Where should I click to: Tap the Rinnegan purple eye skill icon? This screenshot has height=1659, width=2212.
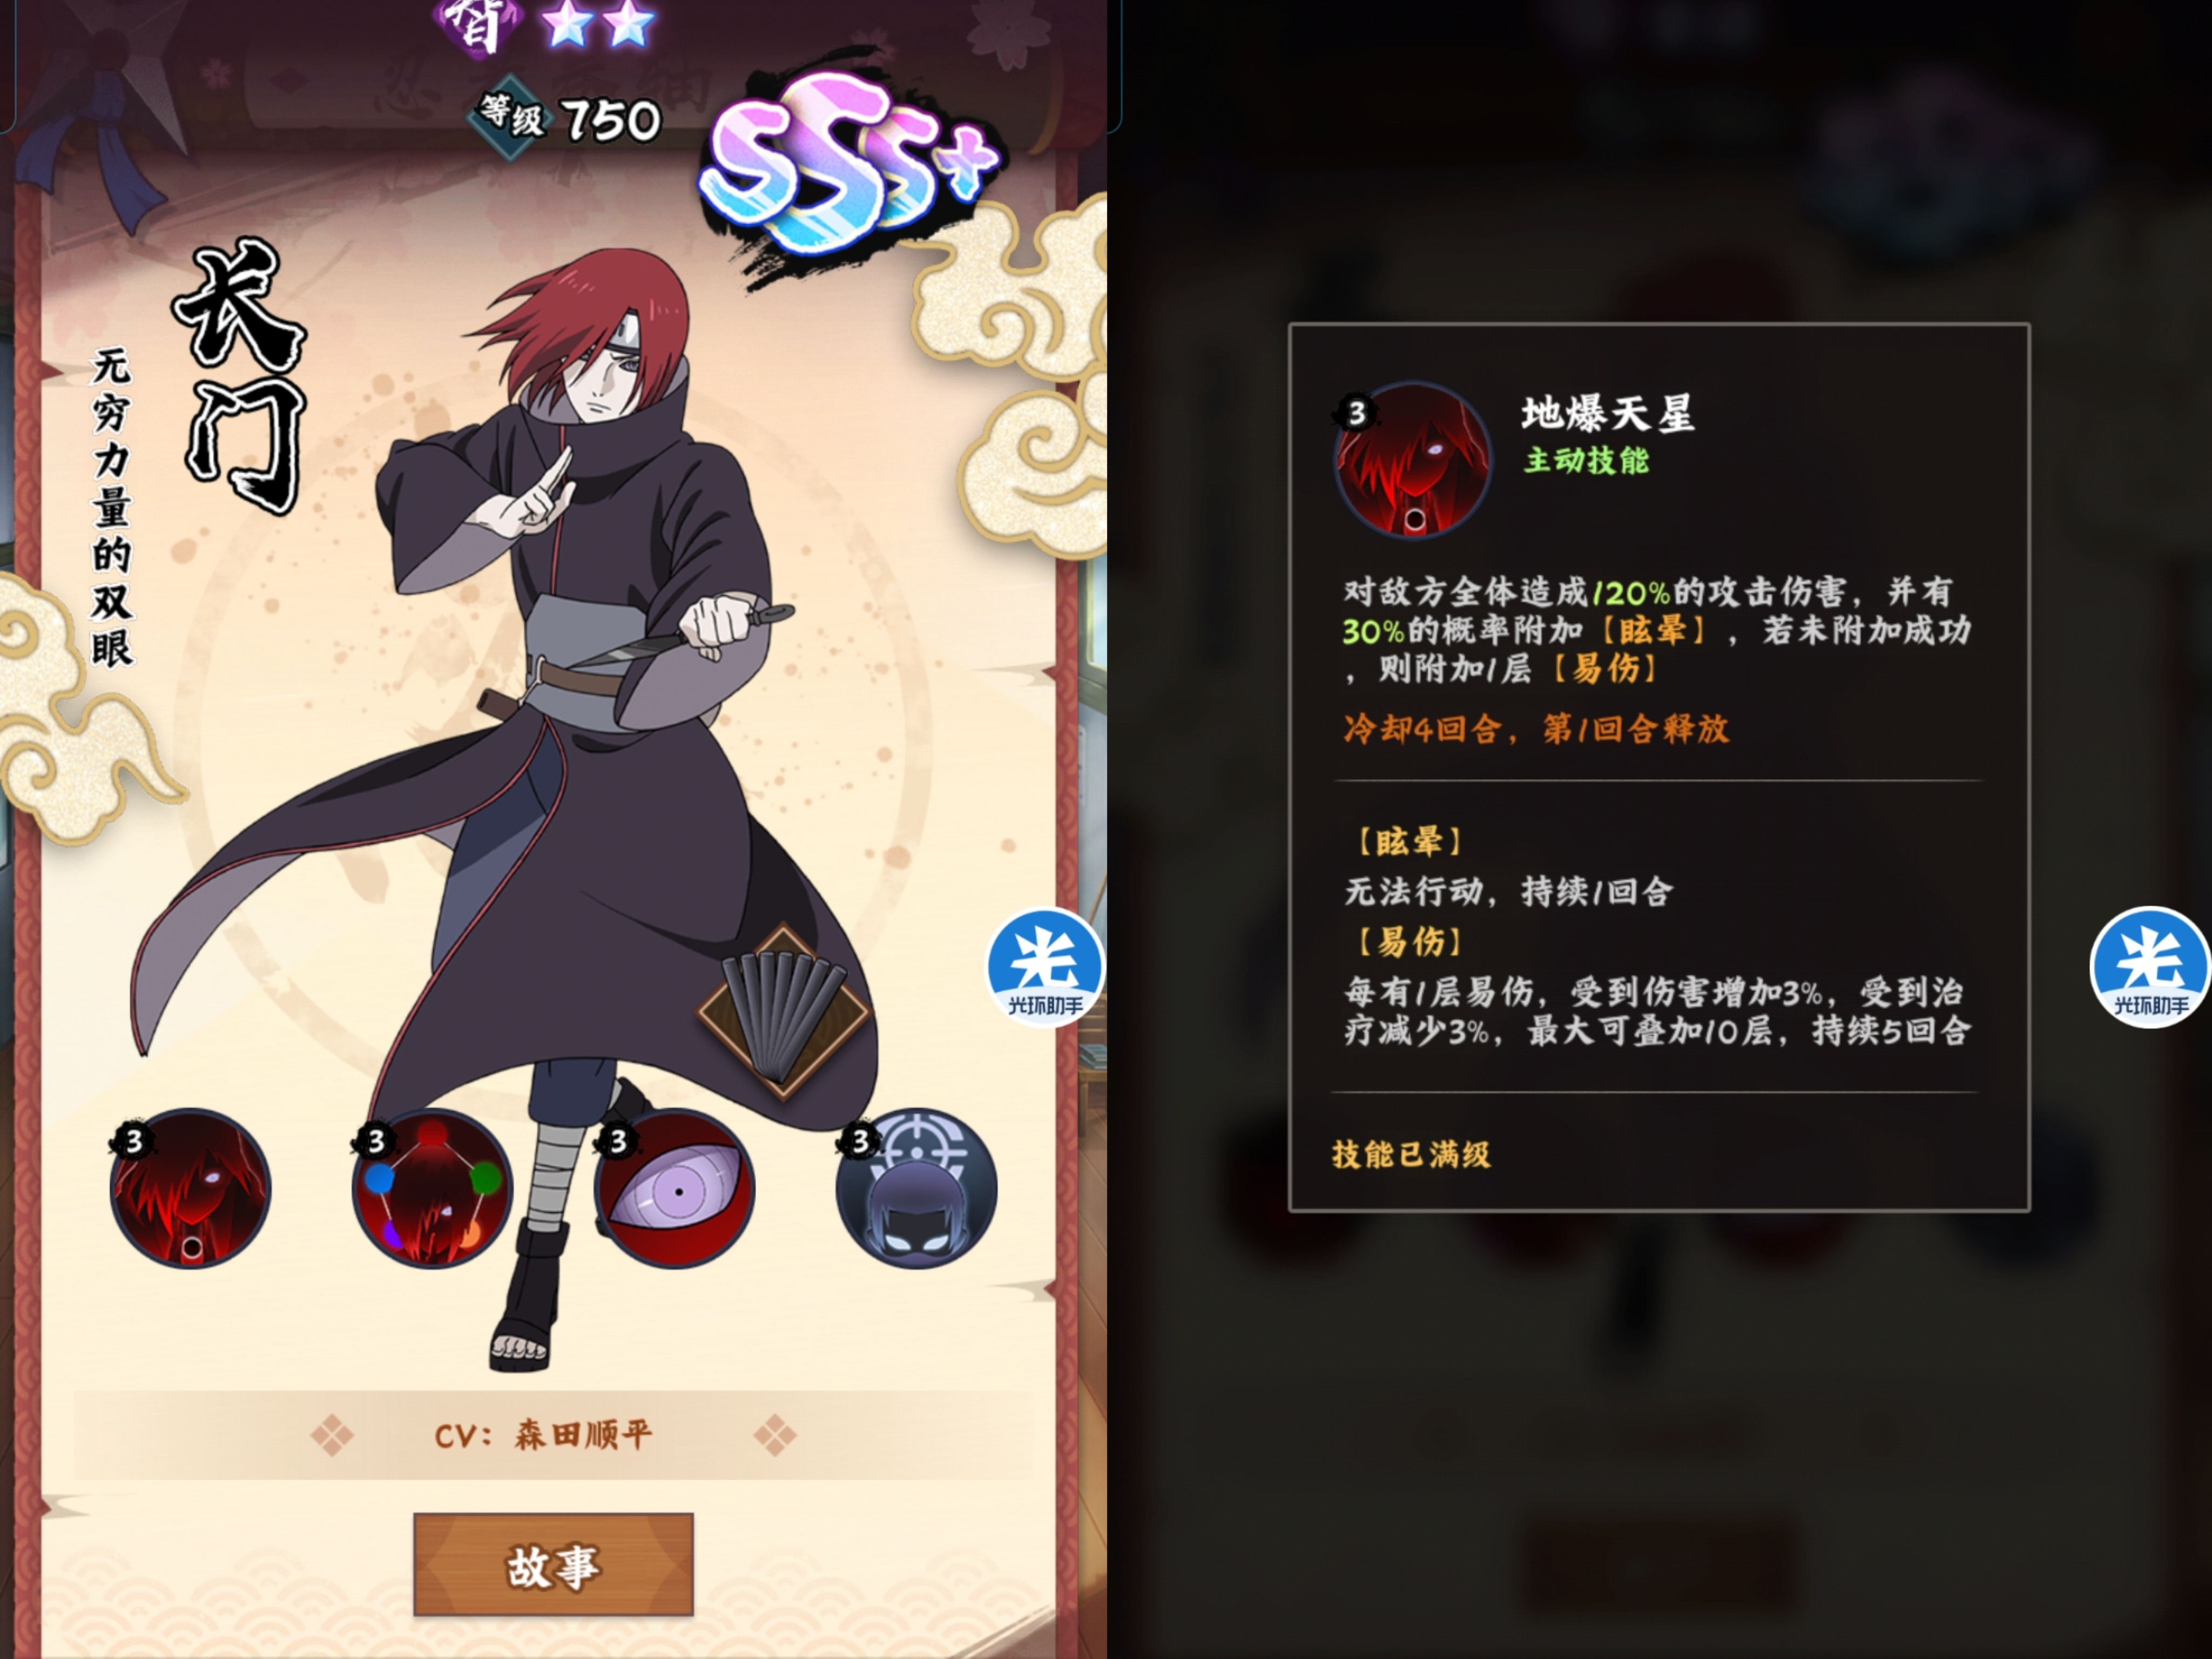click(674, 1188)
